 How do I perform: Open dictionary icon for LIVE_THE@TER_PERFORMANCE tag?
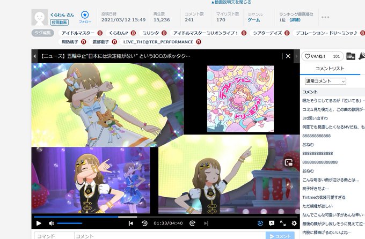click(199, 42)
